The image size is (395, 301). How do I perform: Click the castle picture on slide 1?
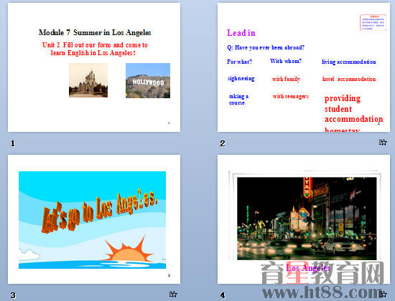tap(88, 80)
